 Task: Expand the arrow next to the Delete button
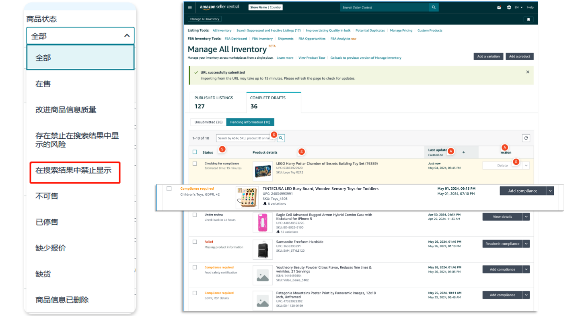point(526,165)
